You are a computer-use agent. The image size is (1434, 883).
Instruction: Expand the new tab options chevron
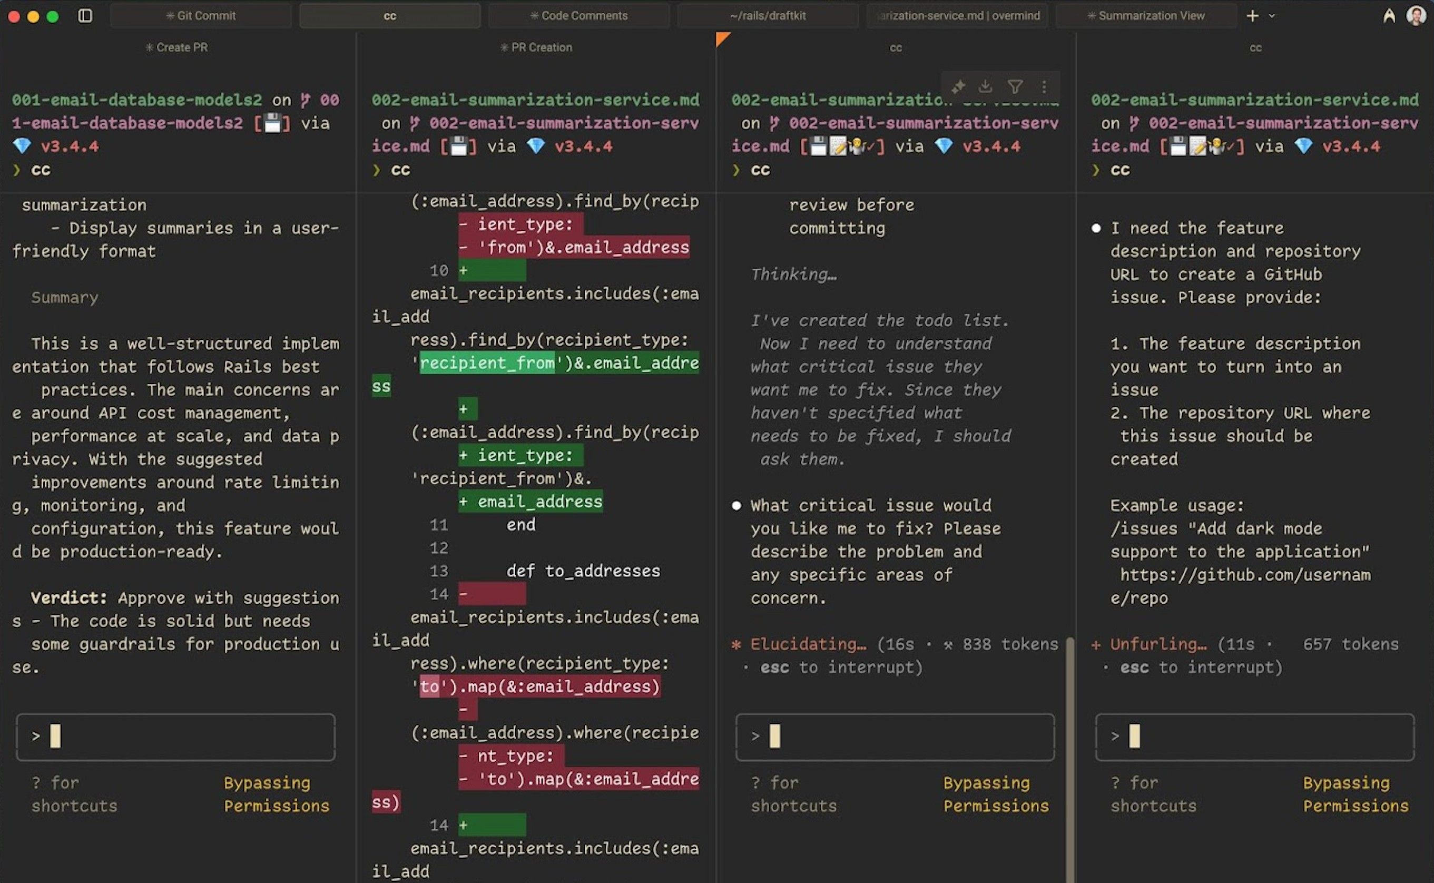(1272, 16)
